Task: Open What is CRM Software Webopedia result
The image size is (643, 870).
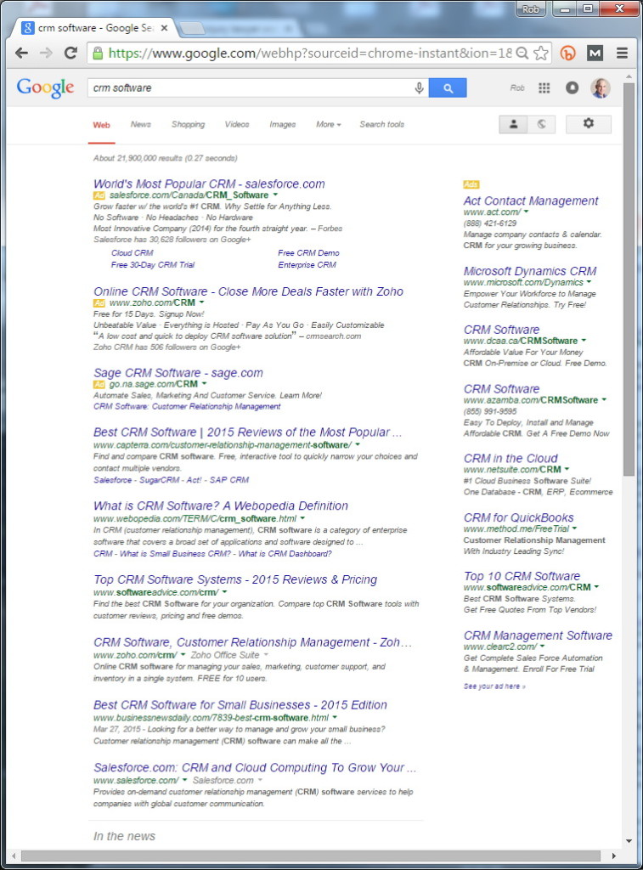Action: click(221, 506)
